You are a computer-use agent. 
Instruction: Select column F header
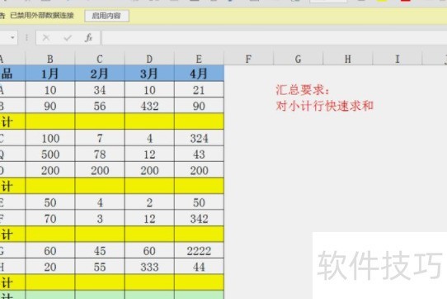point(248,59)
